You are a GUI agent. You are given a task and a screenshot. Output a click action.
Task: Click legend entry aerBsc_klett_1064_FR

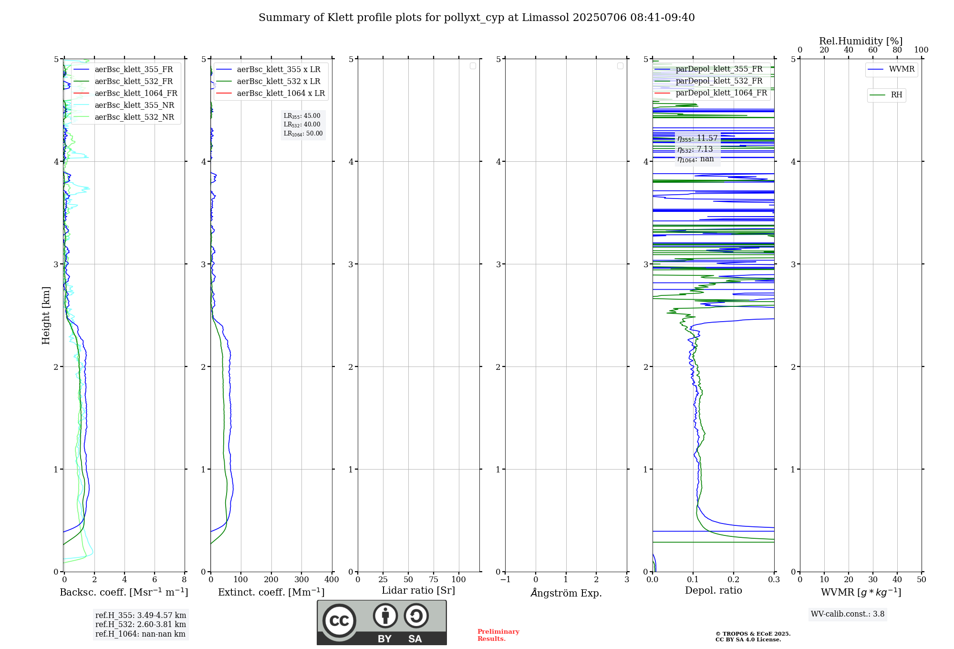coord(125,94)
